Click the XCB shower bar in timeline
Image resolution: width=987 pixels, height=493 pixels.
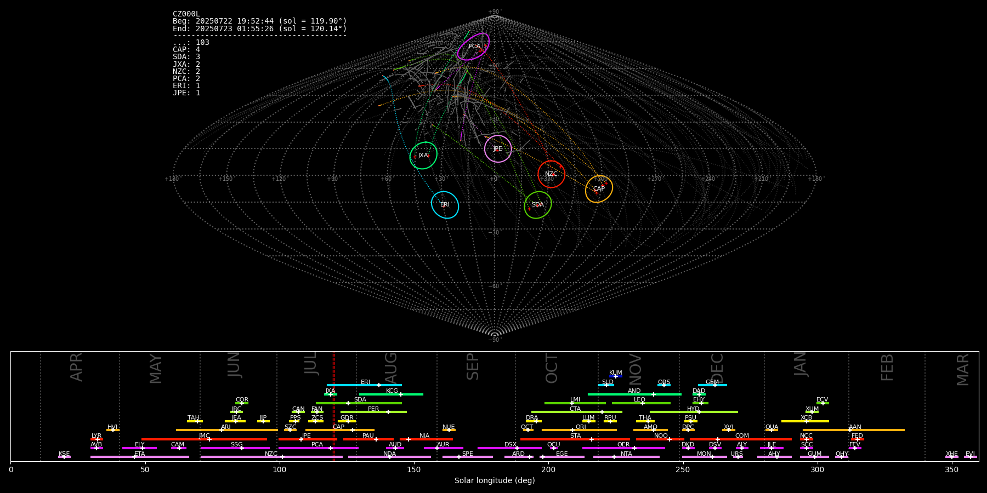click(805, 421)
